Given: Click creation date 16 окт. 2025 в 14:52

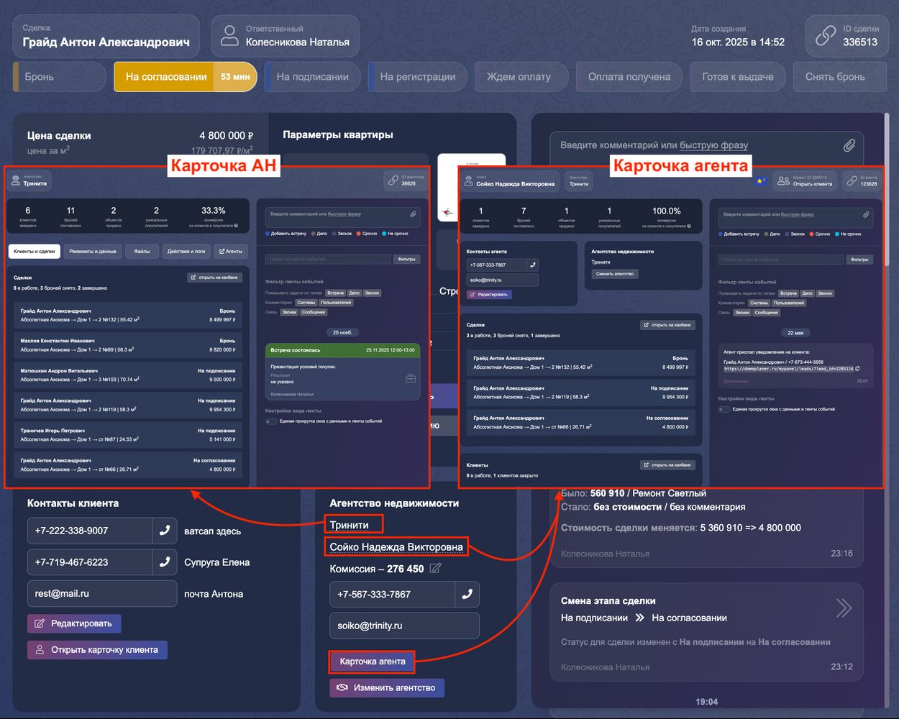Looking at the screenshot, I should point(738,42).
